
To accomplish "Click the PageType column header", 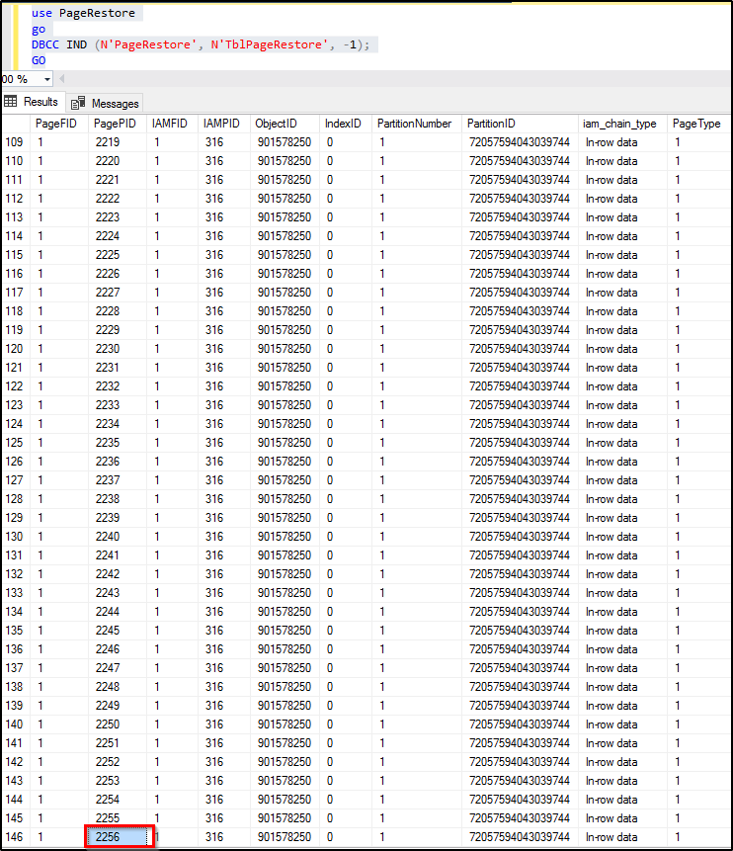I will coord(698,124).
